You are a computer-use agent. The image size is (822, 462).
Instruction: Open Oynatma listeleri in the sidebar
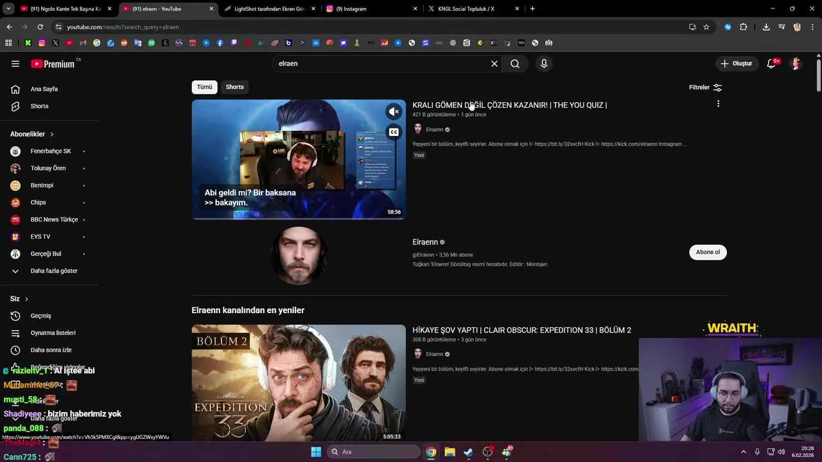coord(53,333)
